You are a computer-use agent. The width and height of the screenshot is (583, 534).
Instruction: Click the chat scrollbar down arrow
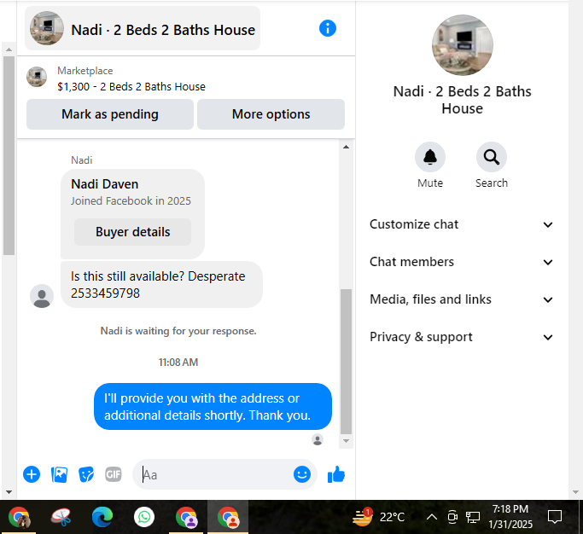point(346,441)
